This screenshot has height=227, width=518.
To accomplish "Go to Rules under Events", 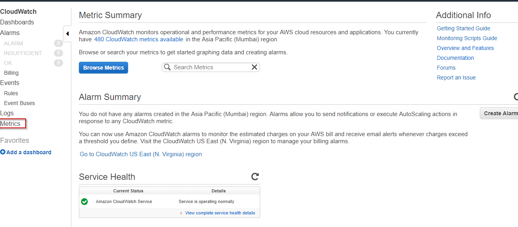I will click(x=11, y=93).
